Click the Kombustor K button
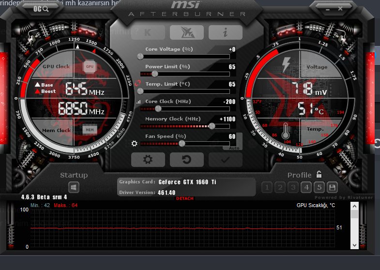Screen dimensions: 380x270 [x=148, y=32]
